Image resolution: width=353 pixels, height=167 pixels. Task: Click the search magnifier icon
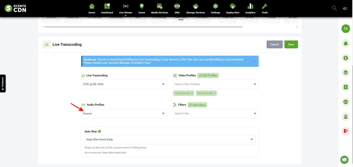[334, 8]
